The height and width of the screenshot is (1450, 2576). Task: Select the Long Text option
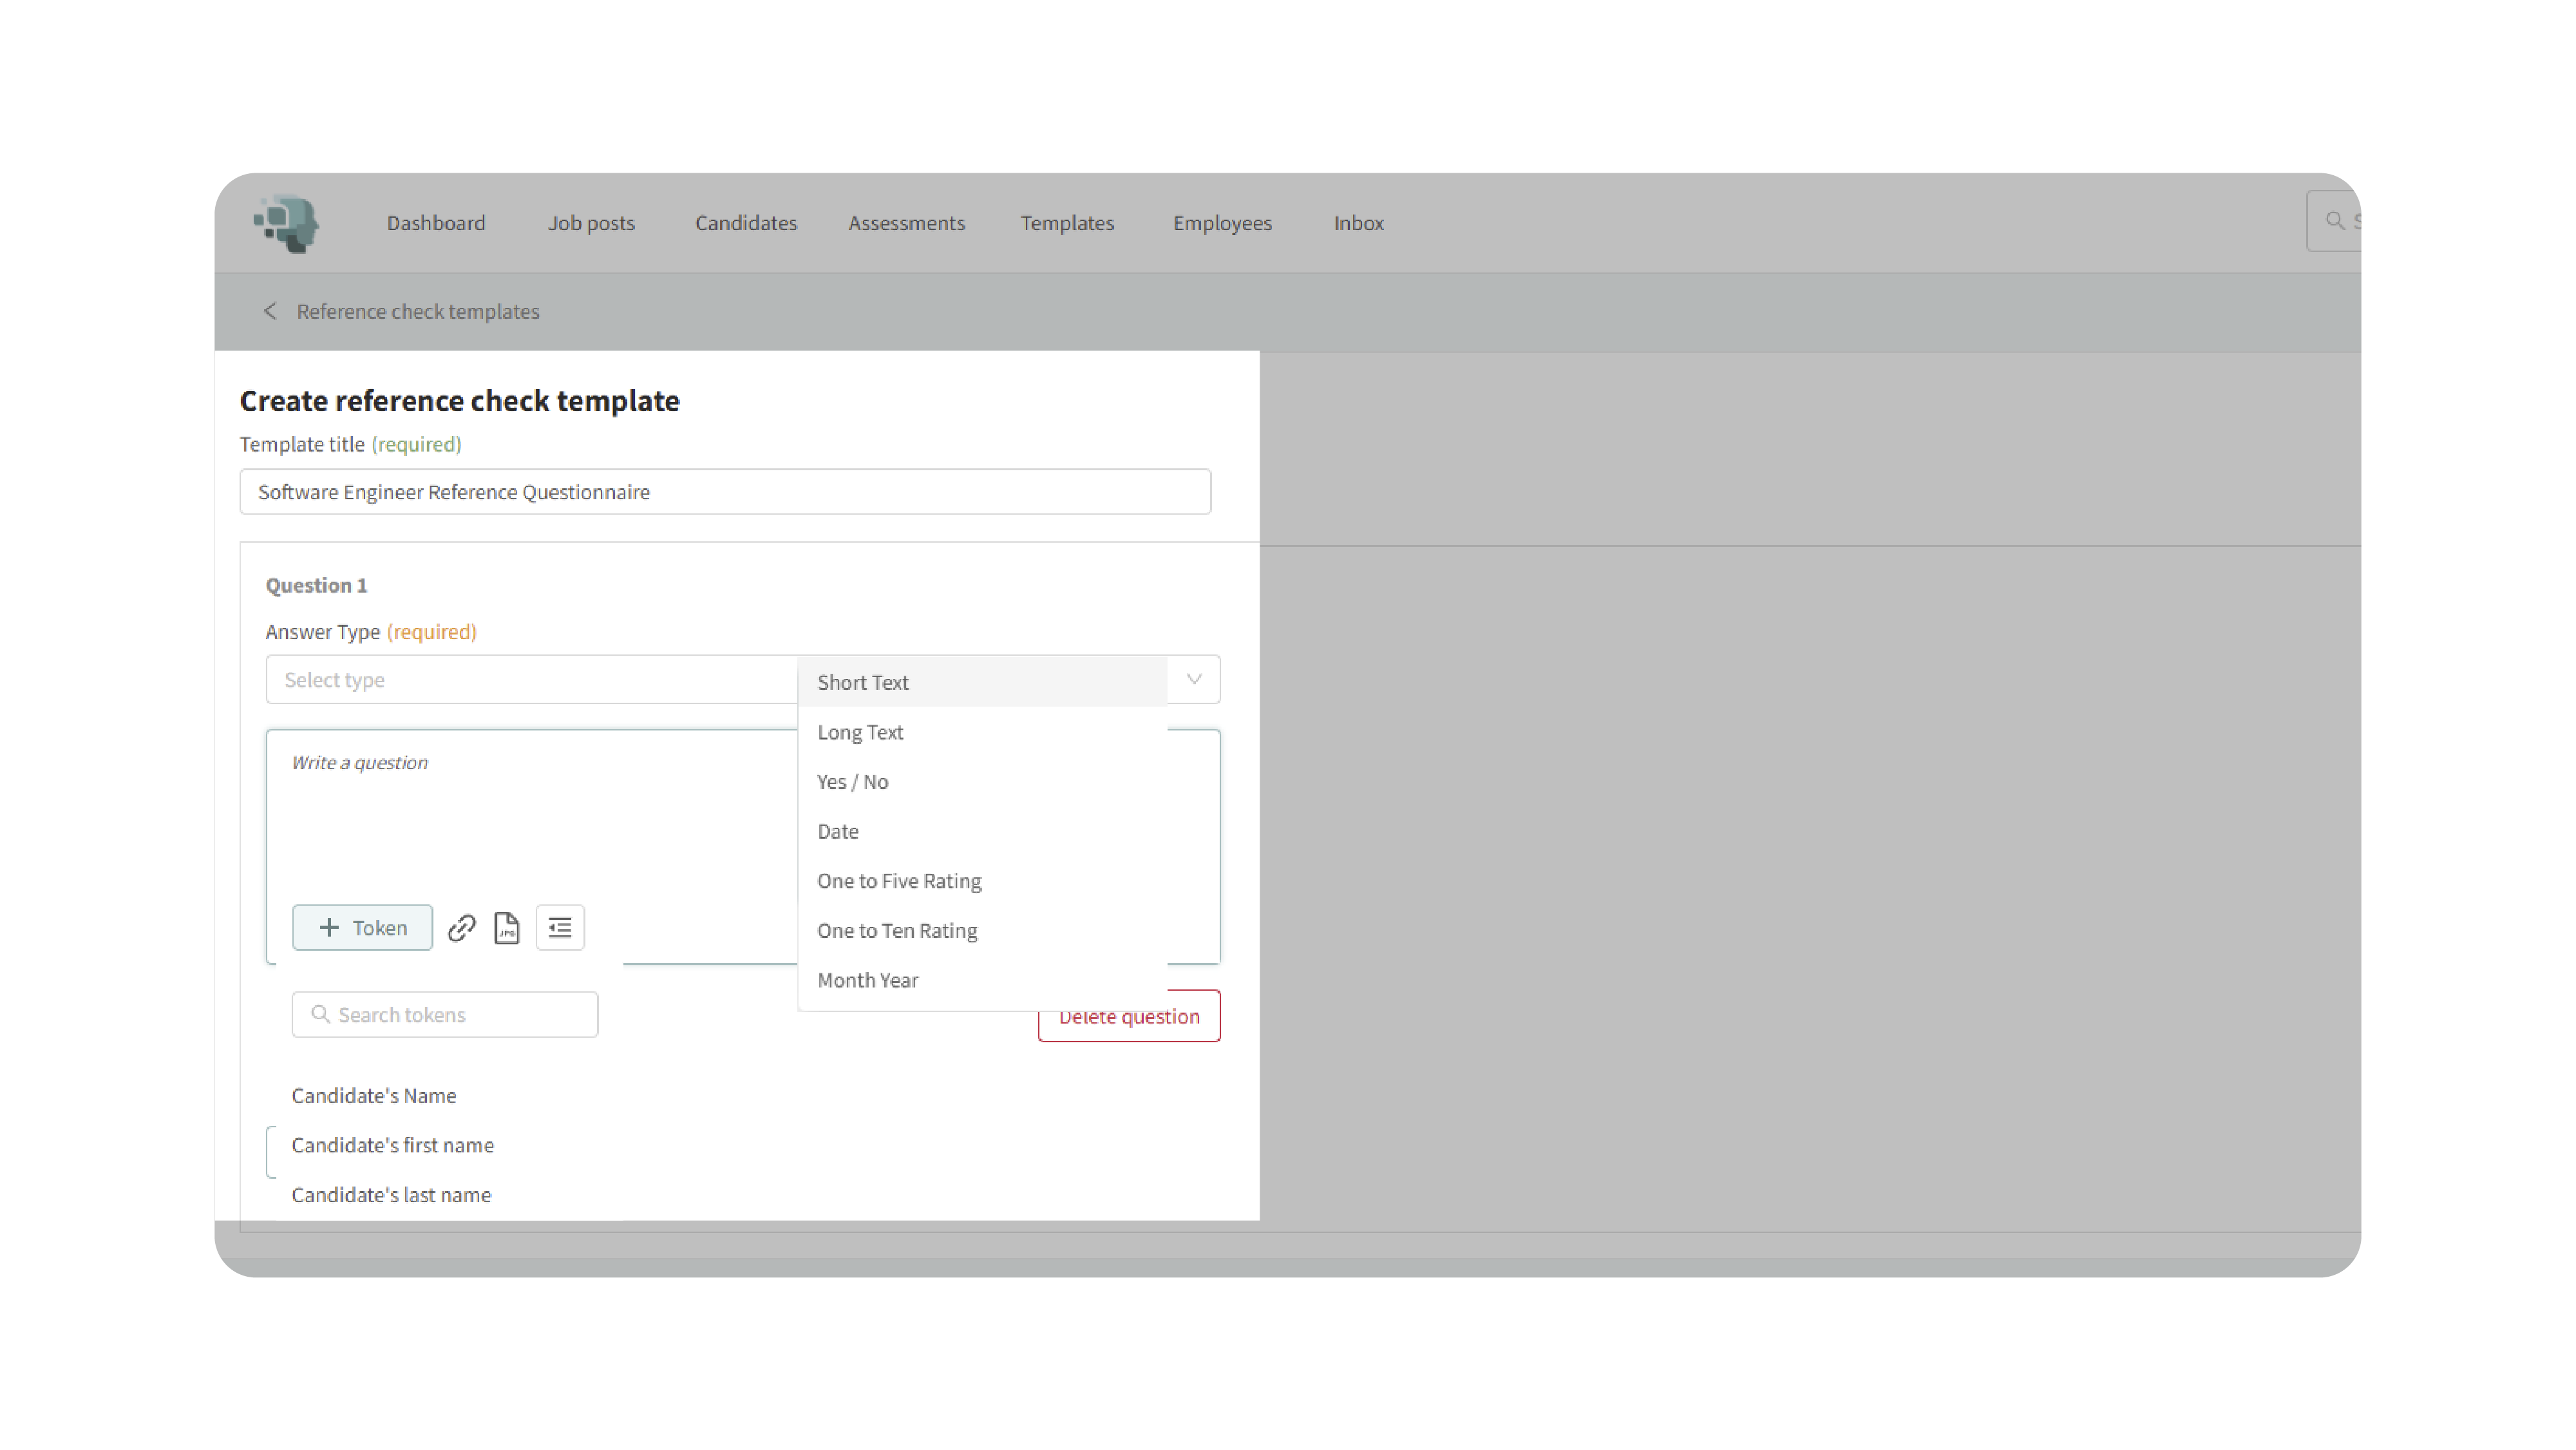860,732
